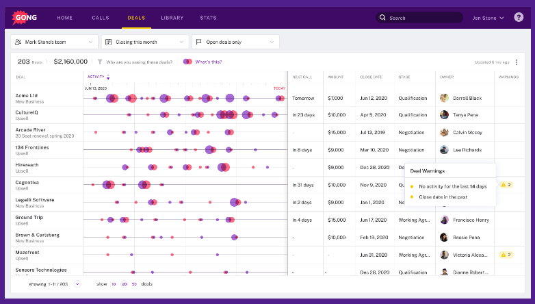Click Francisco Henry's avatar
The height and width of the screenshot is (304, 535).
pyautogui.click(x=444, y=220)
